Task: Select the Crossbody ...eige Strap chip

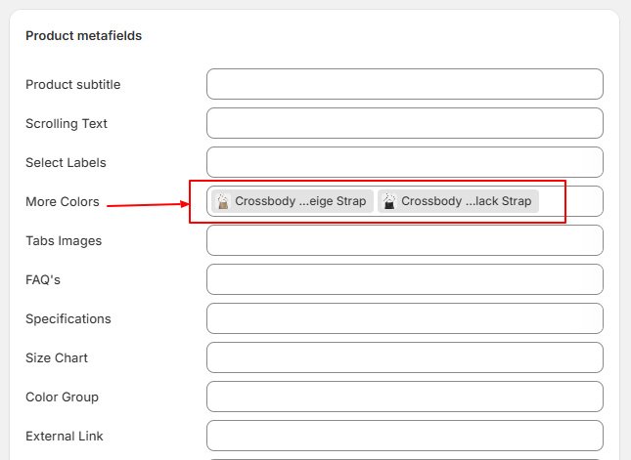Action: coord(293,201)
